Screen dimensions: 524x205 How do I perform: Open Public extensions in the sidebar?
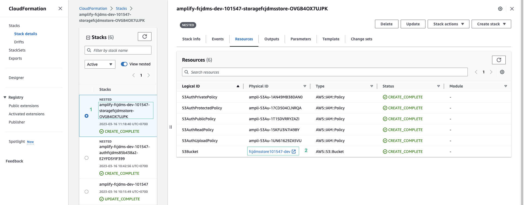click(24, 106)
